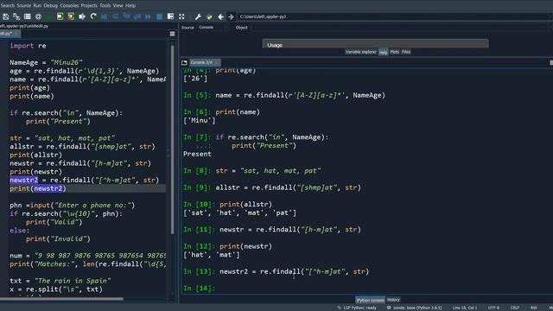
Task: Click the conda environment status icon
Action: [389, 308]
